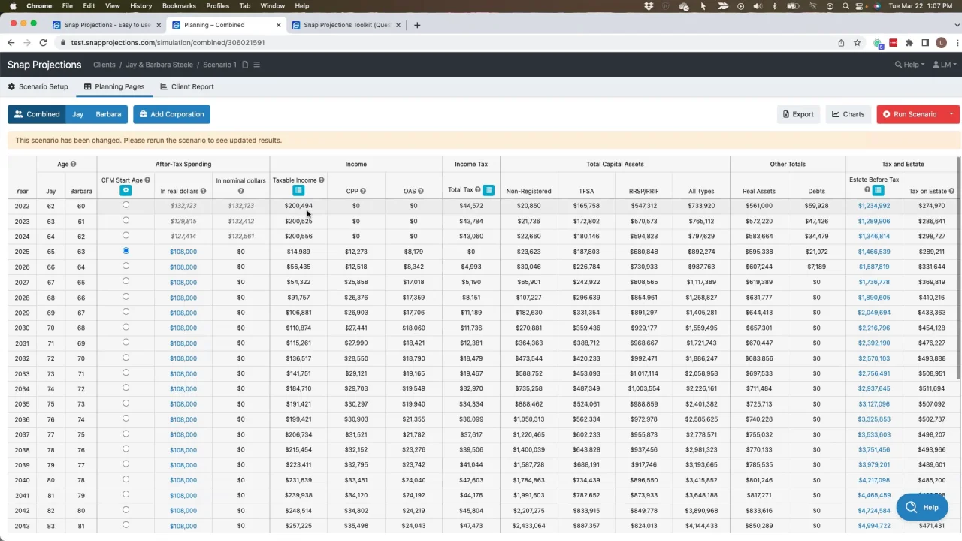
Task: Click Export button
Action: (798, 114)
